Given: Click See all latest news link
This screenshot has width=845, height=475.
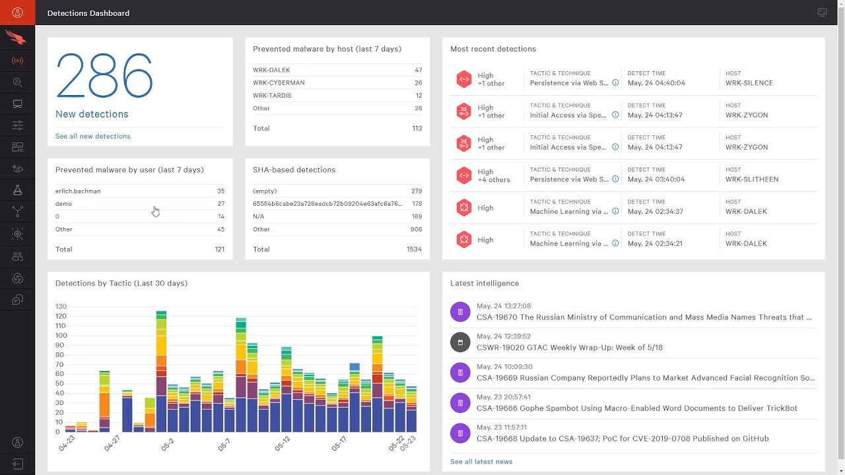Looking at the screenshot, I should point(481,462).
